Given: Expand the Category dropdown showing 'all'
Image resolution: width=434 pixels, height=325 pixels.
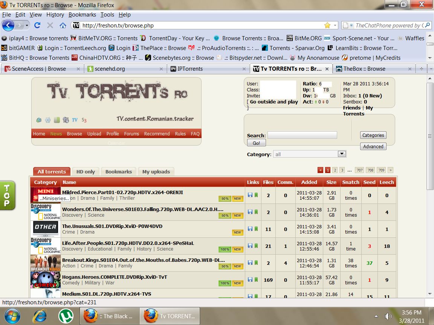Looking at the screenshot, I should (x=341, y=154).
